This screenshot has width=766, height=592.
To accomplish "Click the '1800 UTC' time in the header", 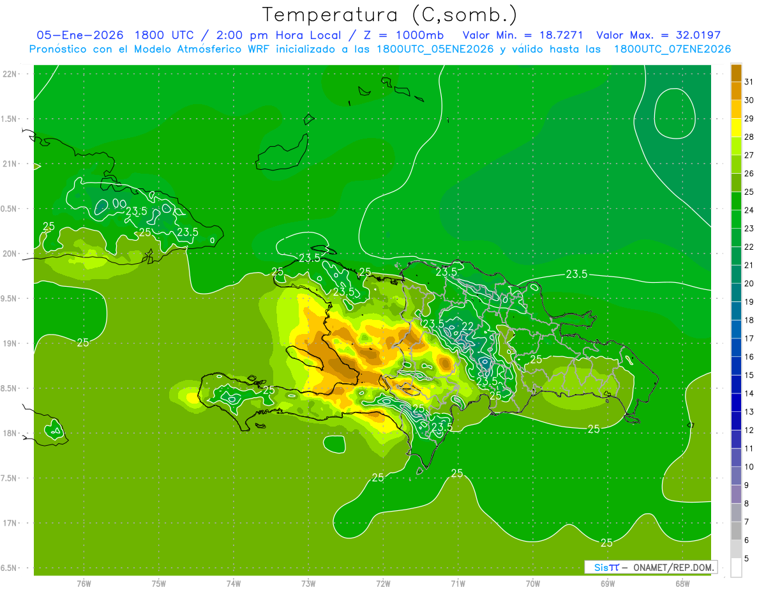I will 165,35.
